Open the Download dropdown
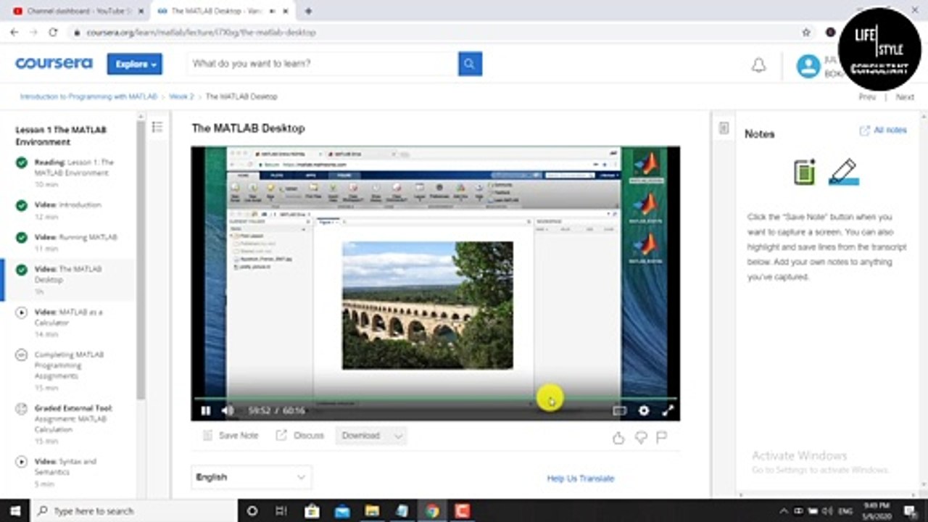This screenshot has width=928, height=522. 371,436
